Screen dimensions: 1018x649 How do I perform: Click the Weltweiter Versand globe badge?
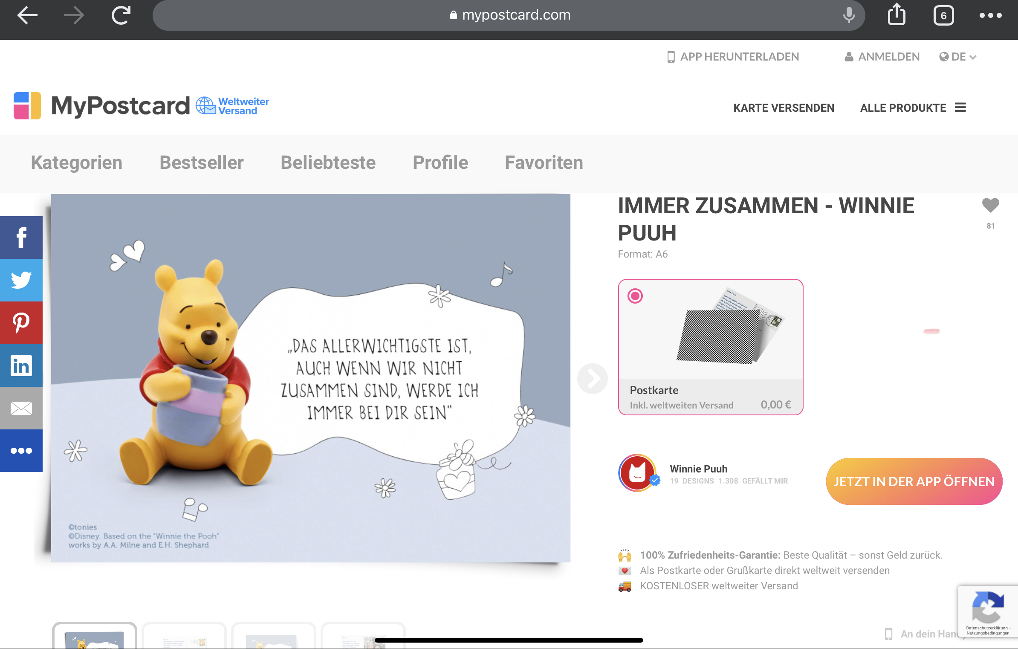[x=232, y=106]
